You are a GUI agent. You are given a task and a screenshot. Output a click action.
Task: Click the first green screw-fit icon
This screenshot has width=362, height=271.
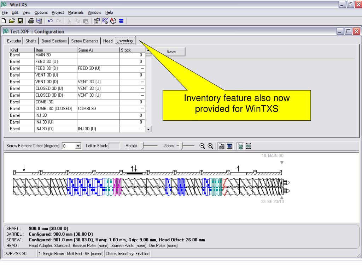click(x=240, y=146)
